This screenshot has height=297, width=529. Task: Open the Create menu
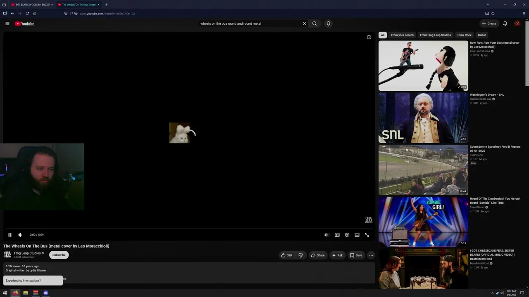pos(489,24)
